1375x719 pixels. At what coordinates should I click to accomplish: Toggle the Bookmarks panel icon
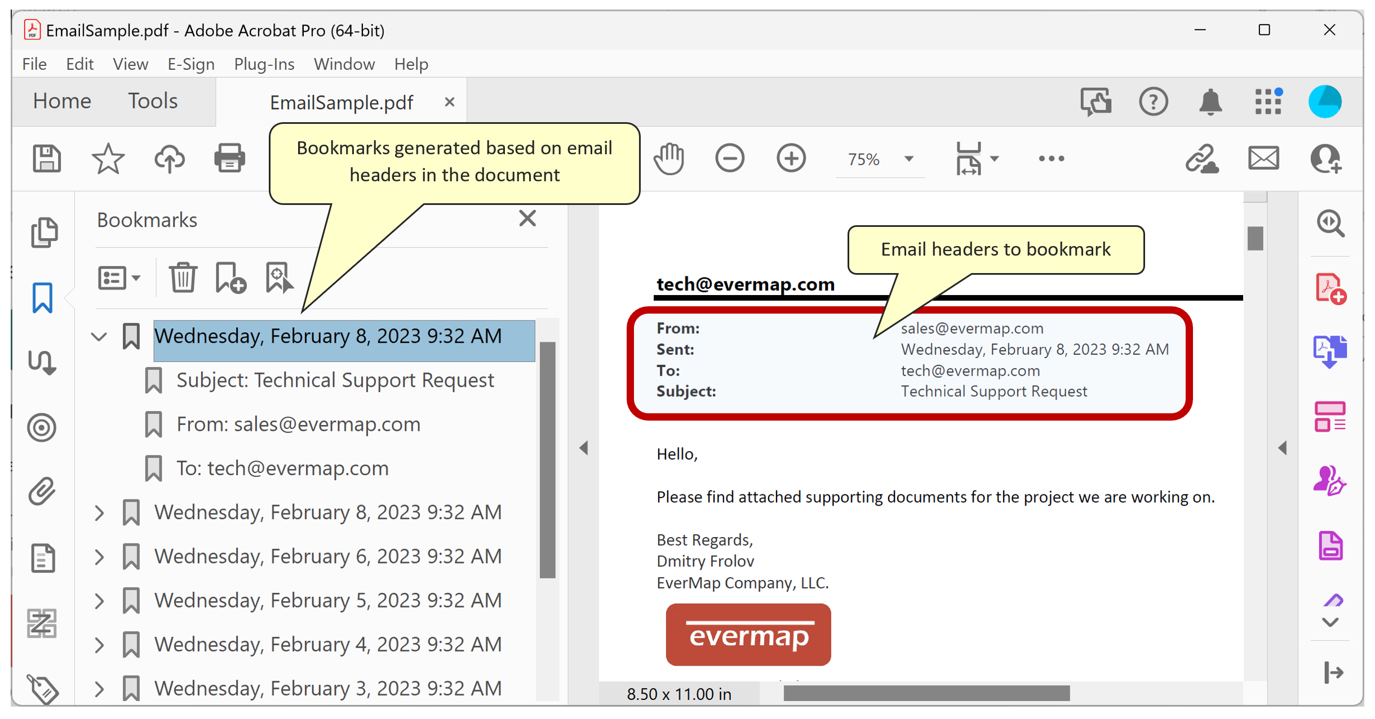coord(42,297)
